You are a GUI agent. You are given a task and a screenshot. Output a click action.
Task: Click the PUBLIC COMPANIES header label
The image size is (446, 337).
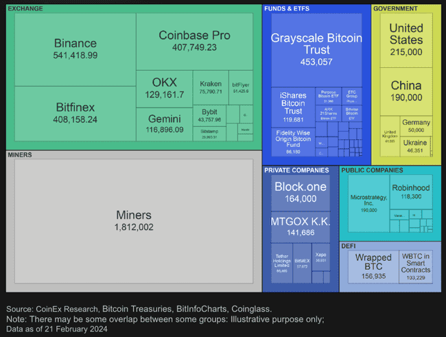(x=372, y=170)
